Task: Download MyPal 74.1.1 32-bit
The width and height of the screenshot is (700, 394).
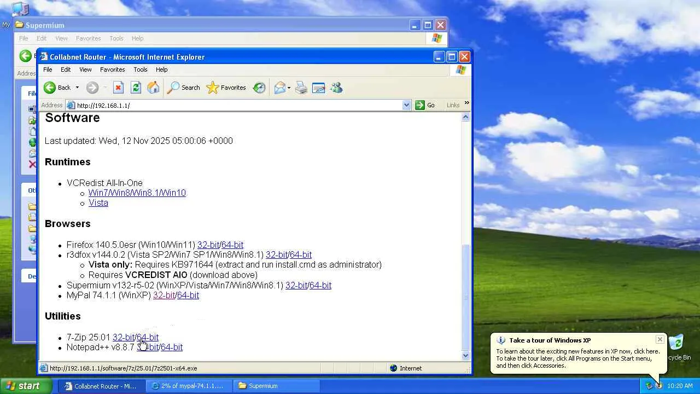Action: click(x=164, y=295)
